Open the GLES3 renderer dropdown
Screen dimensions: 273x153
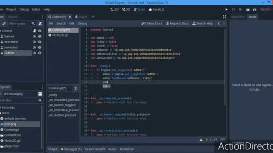(x=266, y=9)
